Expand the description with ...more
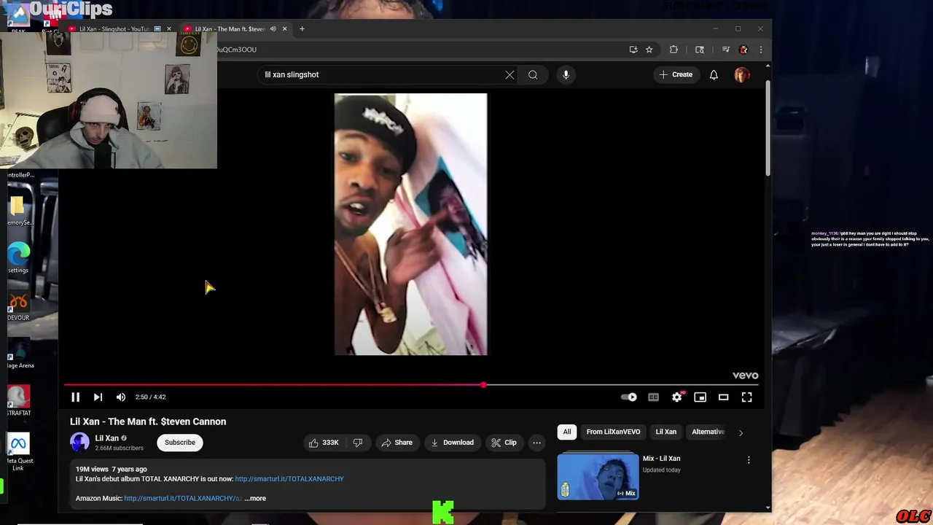Screen dimensions: 933x525 tap(255, 498)
